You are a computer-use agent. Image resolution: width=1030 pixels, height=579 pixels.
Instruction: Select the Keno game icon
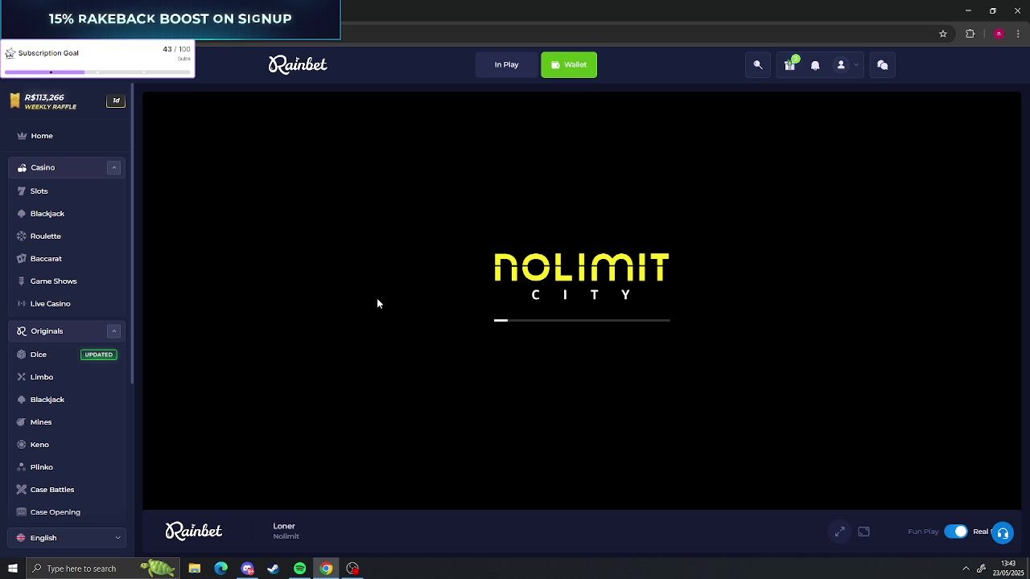22,445
